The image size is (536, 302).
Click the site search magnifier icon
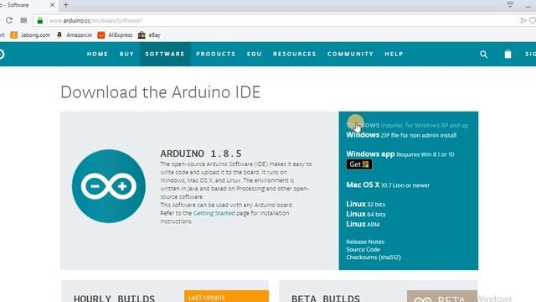[x=483, y=54]
